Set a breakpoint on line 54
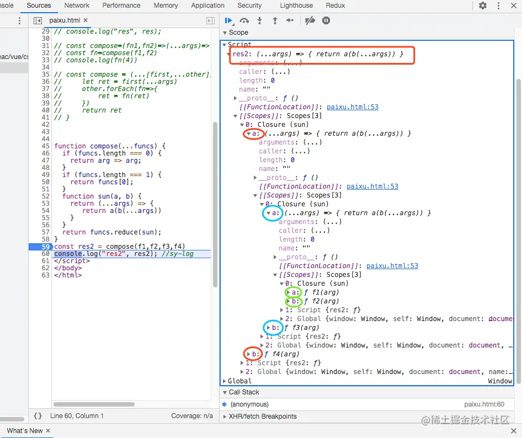 pyautogui.click(x=45, y=211)
